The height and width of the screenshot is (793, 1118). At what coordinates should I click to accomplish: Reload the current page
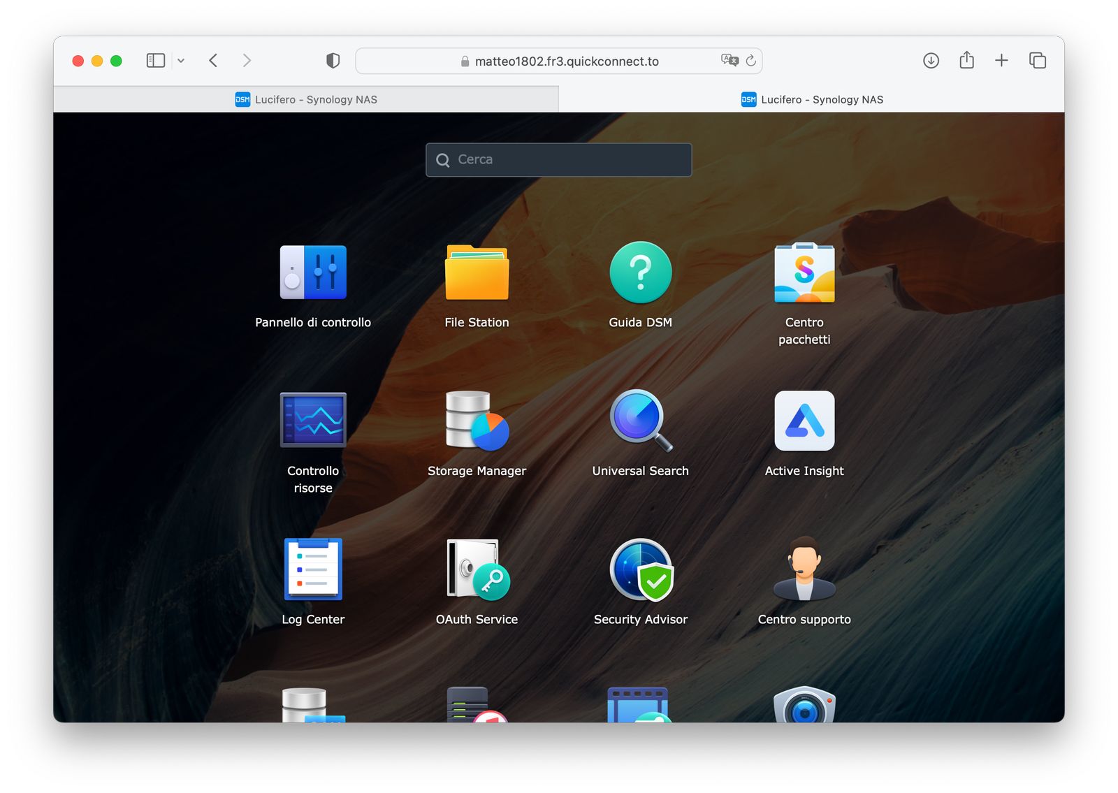pyautogui.click(x=751, y=61)
